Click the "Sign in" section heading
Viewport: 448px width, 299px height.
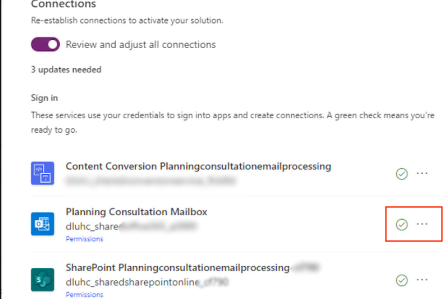(x=44, y=98)
